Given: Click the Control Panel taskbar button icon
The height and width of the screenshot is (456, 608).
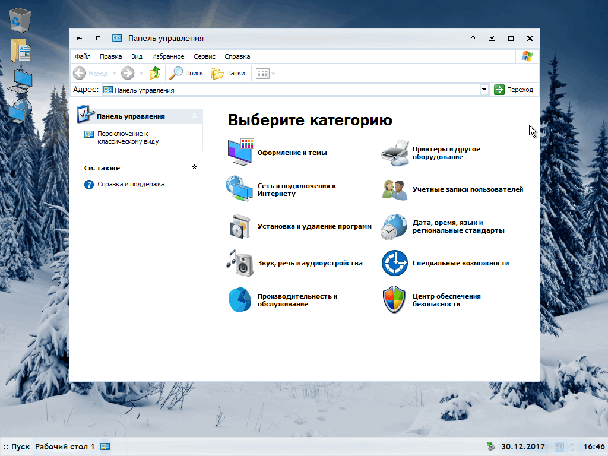Looking at the screenshot, I should (x=105, y=446).
